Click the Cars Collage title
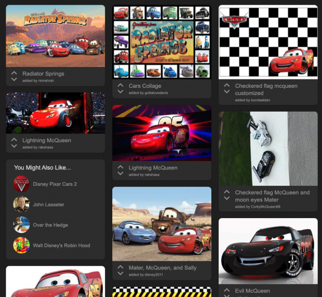The height and width of the screenshot is (297, 322). 145,86
